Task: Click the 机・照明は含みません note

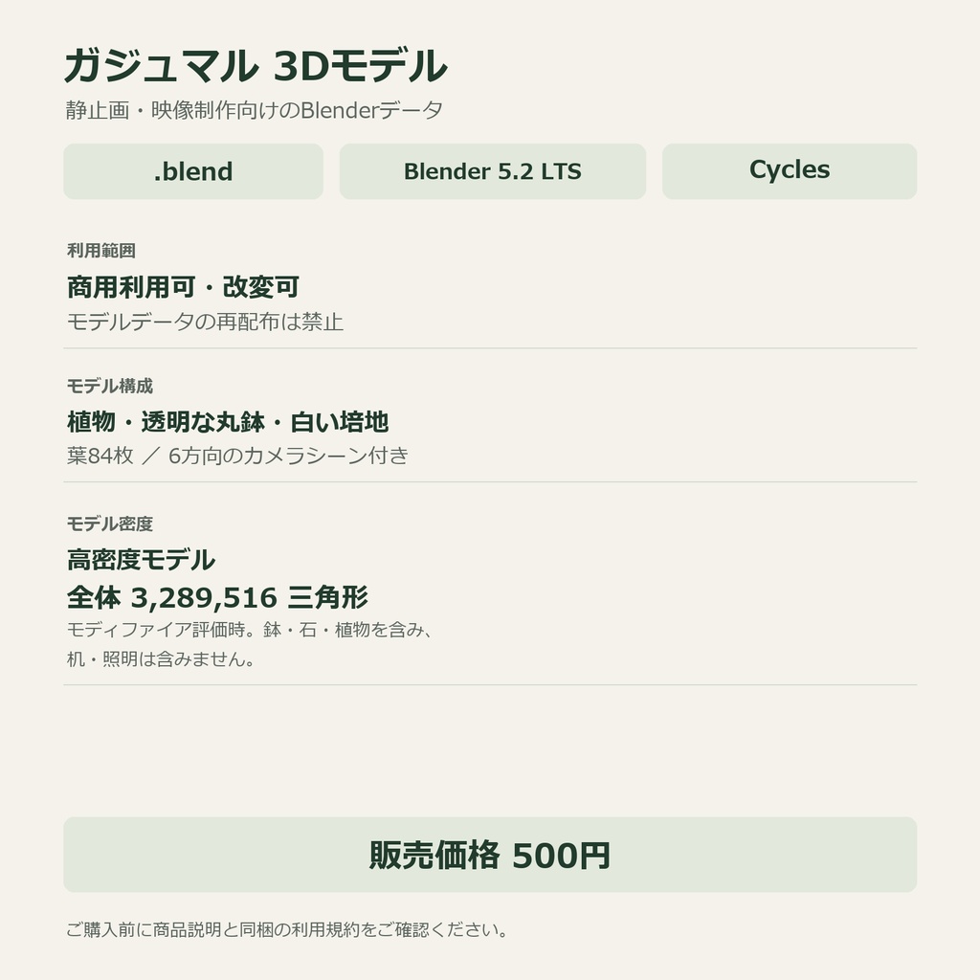Action: [x=161, y=658]
